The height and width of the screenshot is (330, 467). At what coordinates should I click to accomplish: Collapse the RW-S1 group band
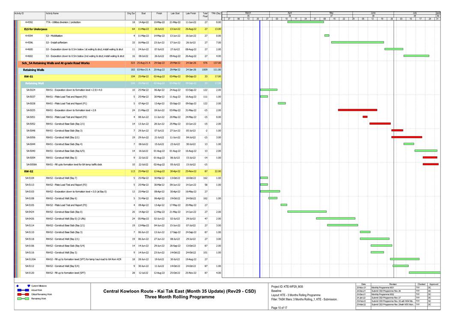pyautogui.click(x=30, y=76)
